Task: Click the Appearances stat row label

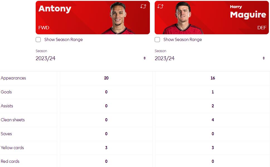Action: click(13, 78)
